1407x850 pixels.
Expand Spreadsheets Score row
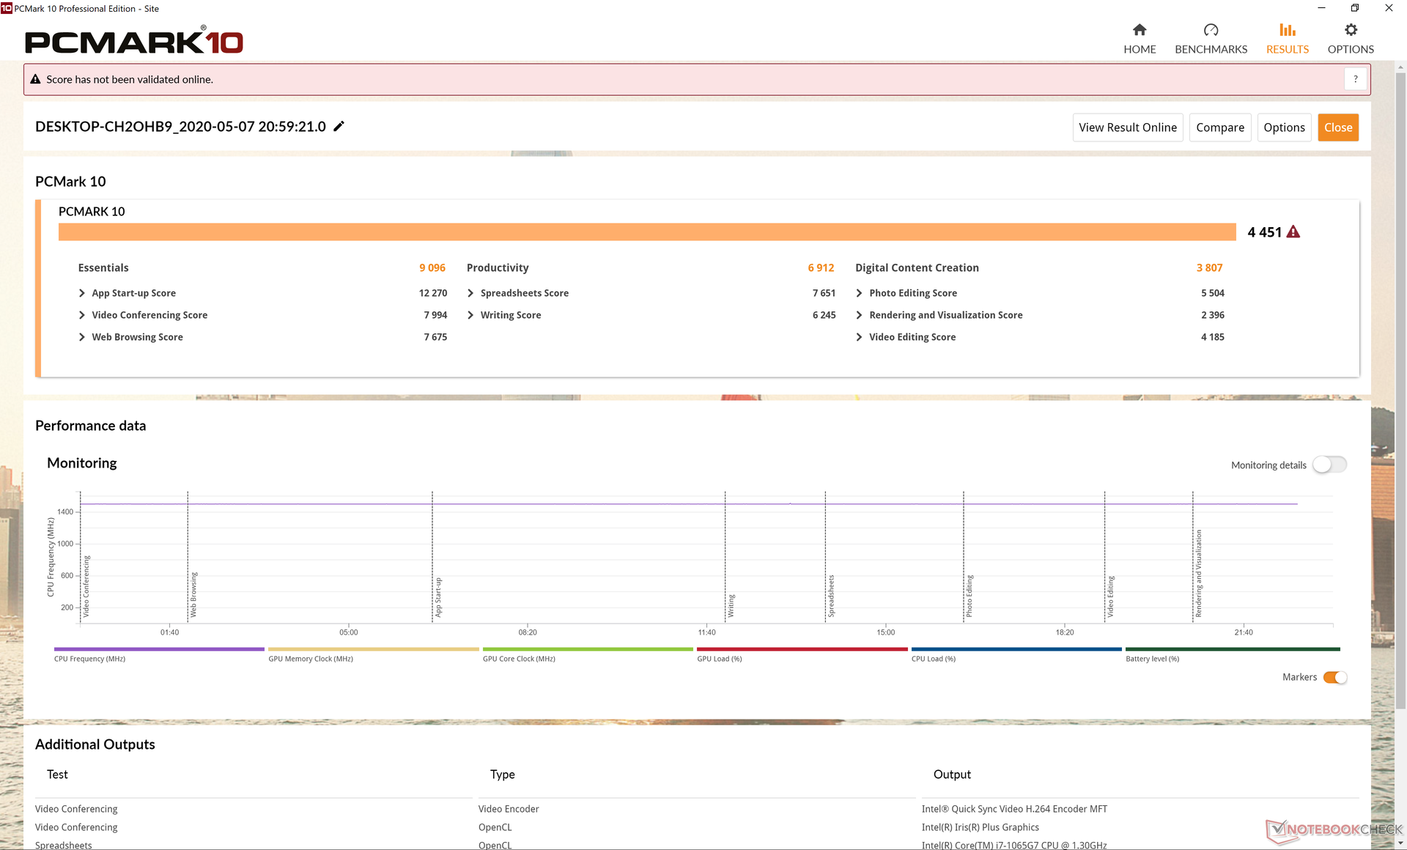[470, 293]
